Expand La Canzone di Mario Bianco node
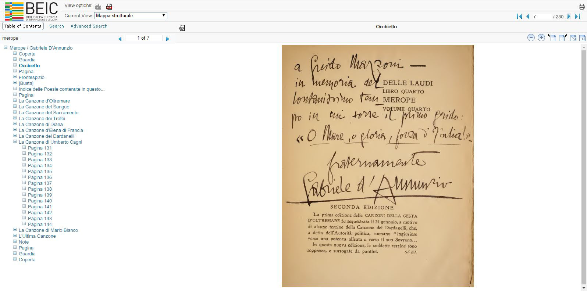This screenshot has width=587, height=291. point(15,230)
